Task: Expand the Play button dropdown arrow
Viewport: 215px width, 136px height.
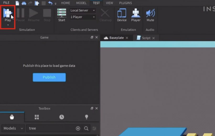Action: coord(8,25)
